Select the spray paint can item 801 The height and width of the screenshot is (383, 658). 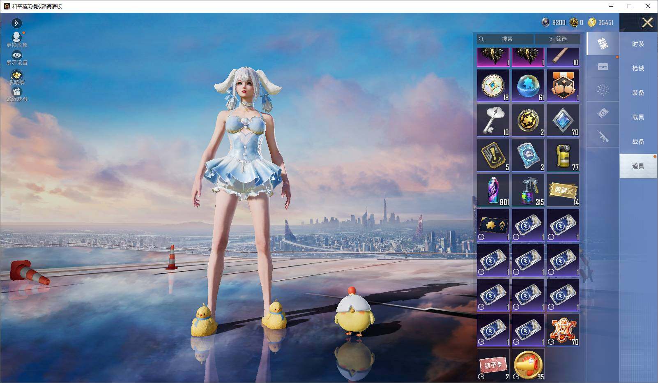pos(493,190)
